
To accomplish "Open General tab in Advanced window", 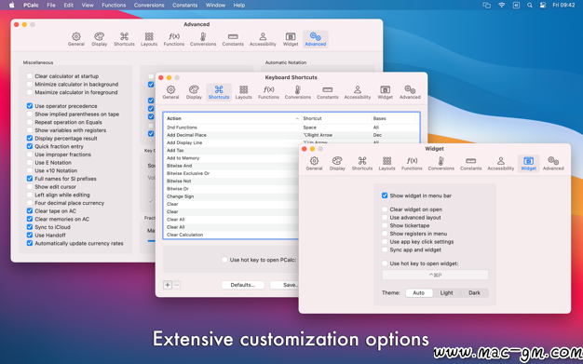I will (x=75, y=39).
